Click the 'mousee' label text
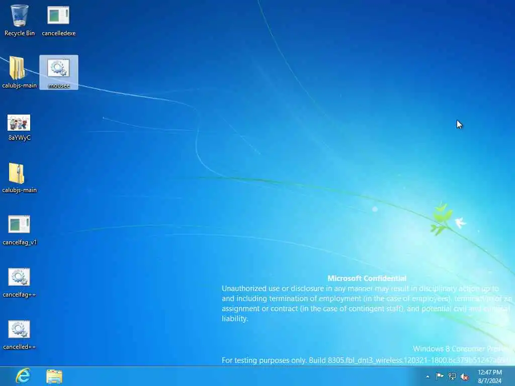 pyautogui.click(x=59, y=85)
